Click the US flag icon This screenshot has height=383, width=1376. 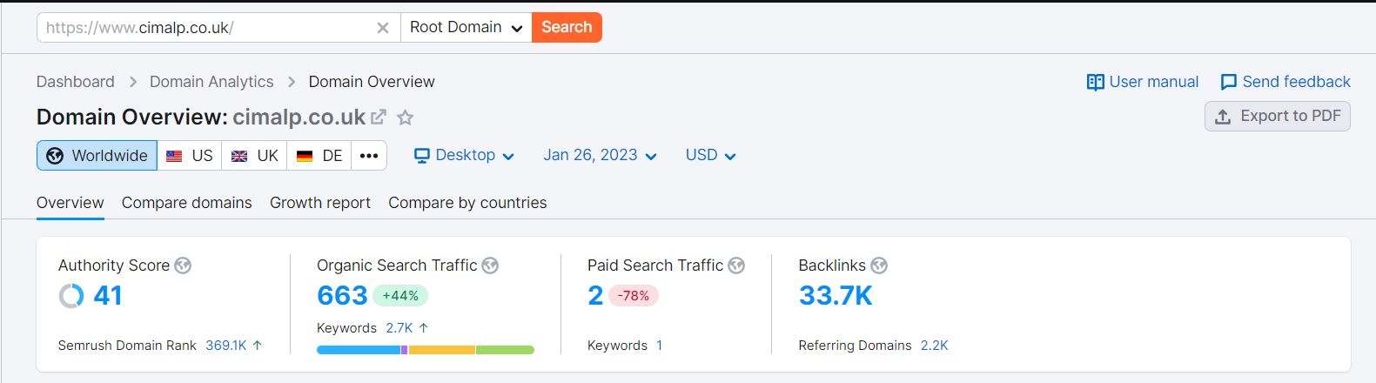[x=174, y=157]
